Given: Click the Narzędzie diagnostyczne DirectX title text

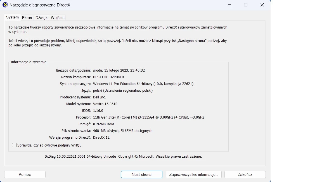Looking at the screenshot, I should point(40,5).
